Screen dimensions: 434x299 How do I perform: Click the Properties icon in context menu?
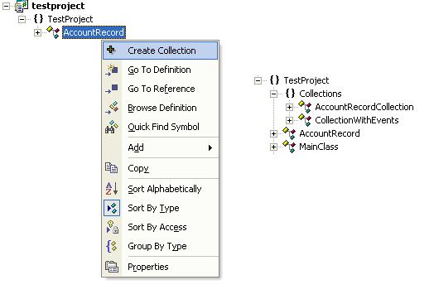coord(112,267)
